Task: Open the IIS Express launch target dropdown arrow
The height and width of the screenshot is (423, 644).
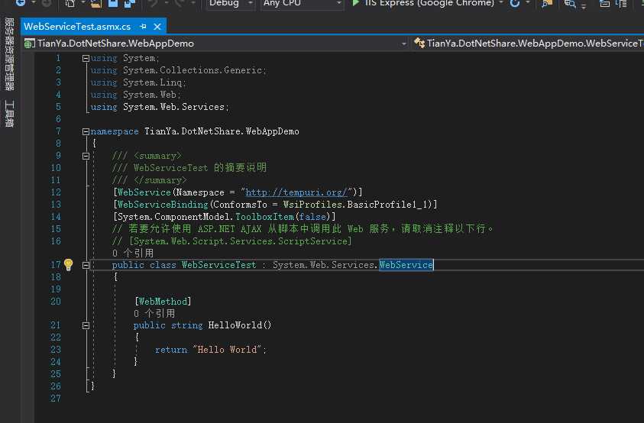Action: 501,3
